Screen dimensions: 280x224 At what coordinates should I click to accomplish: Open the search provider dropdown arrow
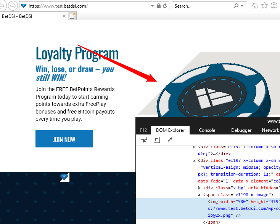point(243,6)
